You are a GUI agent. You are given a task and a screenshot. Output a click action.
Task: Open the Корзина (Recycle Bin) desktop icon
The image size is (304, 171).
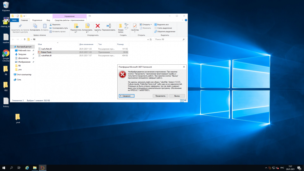click(6, 5)
